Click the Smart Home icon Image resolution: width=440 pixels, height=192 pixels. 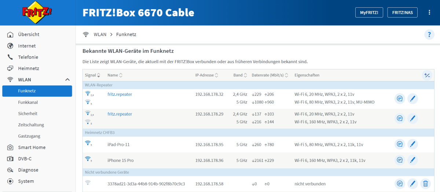pos(10,148)
